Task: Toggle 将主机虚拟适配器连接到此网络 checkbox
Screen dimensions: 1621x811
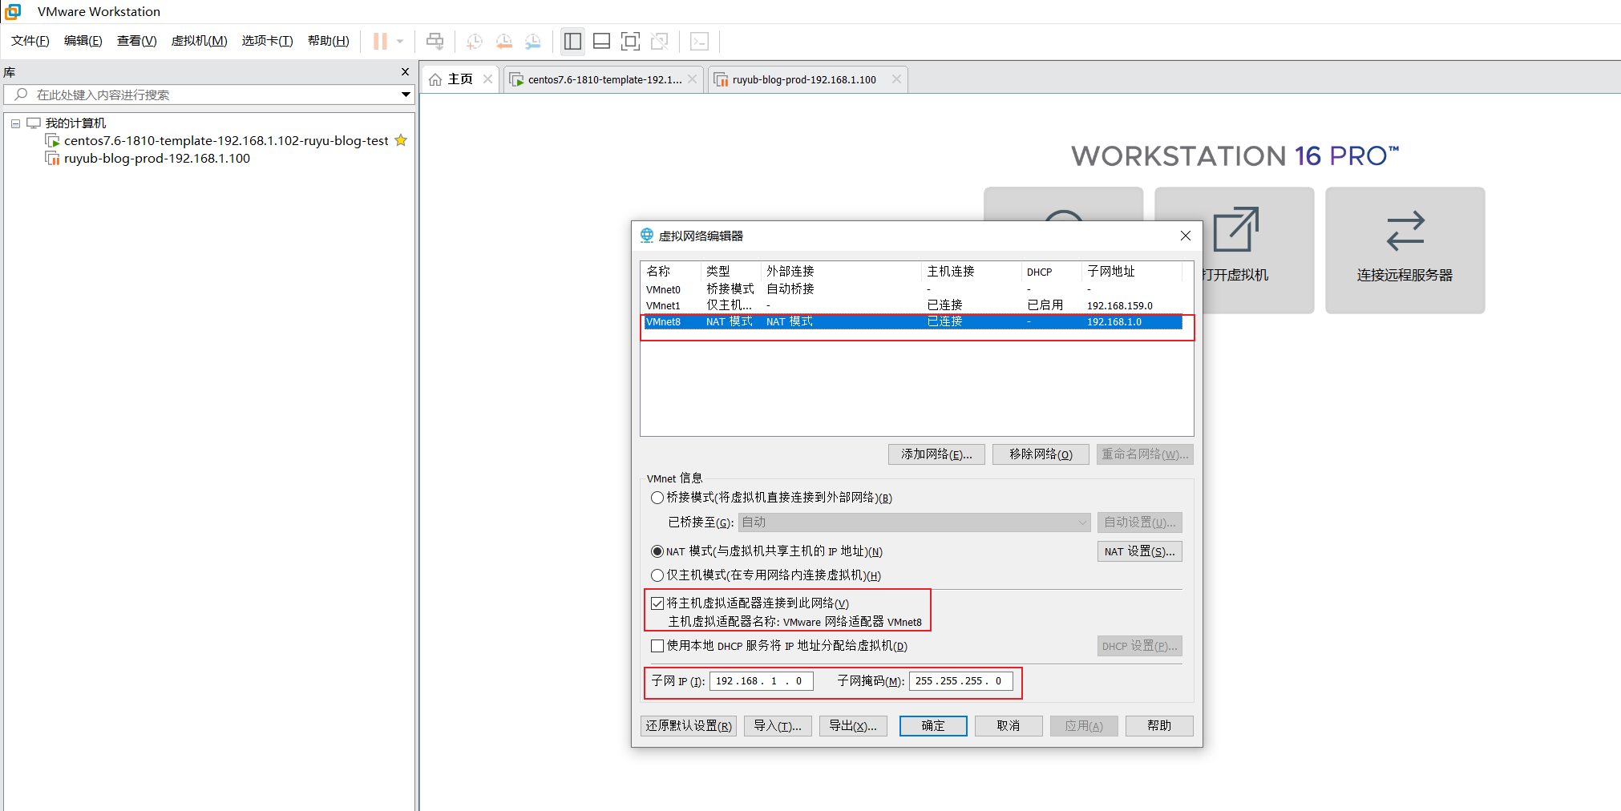Action: tap(657, 603)
